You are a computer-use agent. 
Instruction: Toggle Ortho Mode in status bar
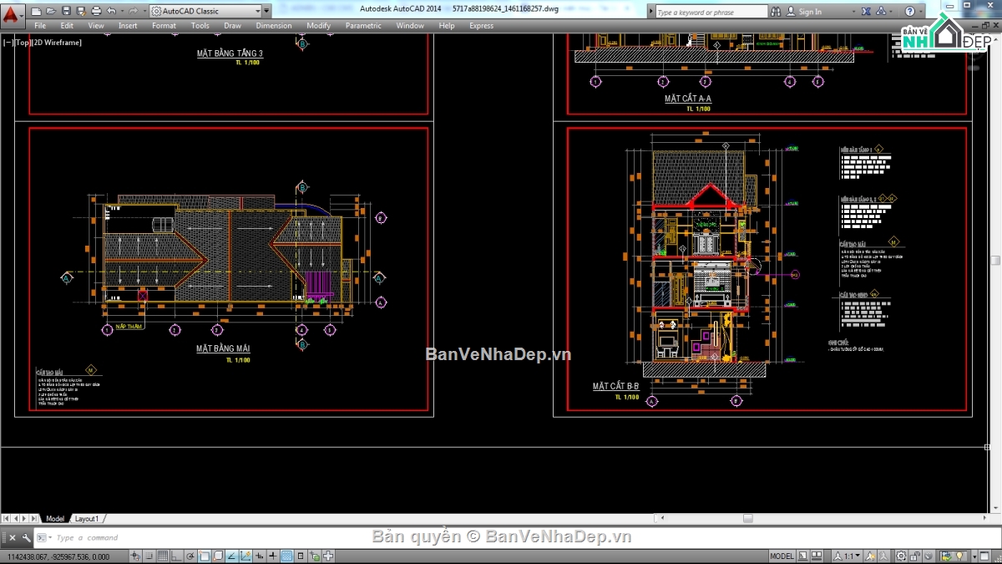[177, 556]
